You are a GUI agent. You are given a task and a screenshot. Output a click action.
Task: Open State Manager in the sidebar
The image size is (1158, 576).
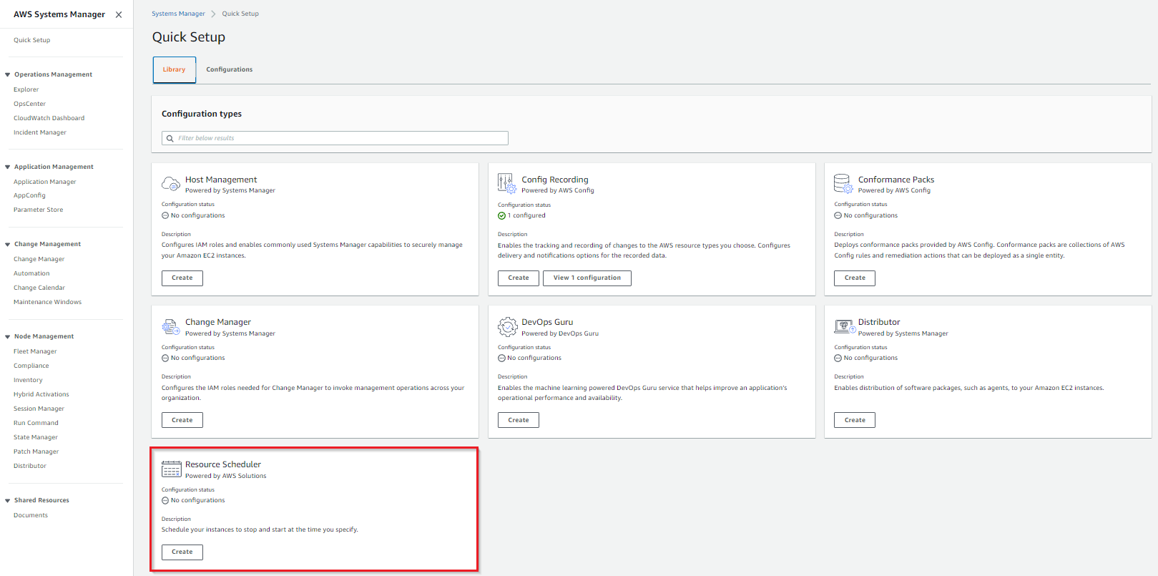point(36,437)
